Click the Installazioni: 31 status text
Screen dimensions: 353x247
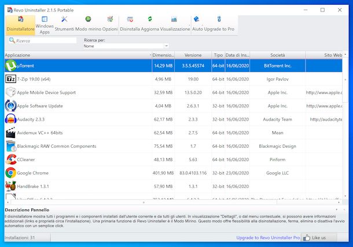click(x=20, y=238)
